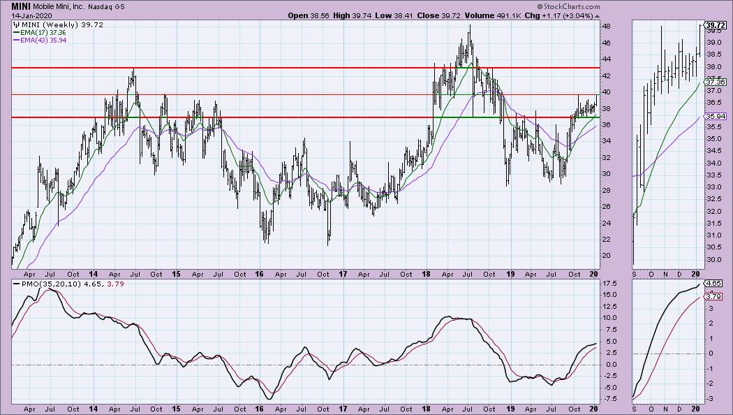The height and width of the screenshot is (415, 733).
Task: Click the purple EMA(43) legend line swatch
Action: [16, 41]
